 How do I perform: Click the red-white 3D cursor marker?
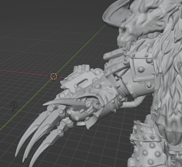pyautogui.click(x=54, y=76)
